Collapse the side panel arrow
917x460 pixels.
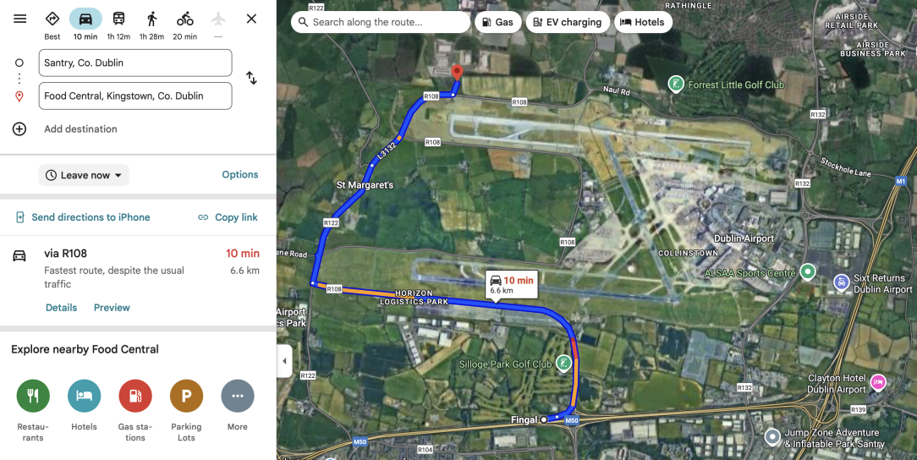coord(284,360)
